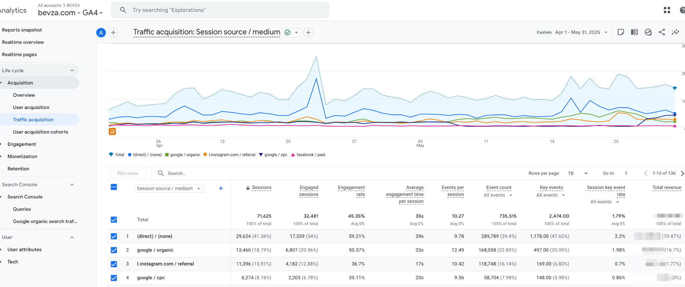Select Realtime overview in sidebar
The image size is (685, 287).
pos(23,42)
